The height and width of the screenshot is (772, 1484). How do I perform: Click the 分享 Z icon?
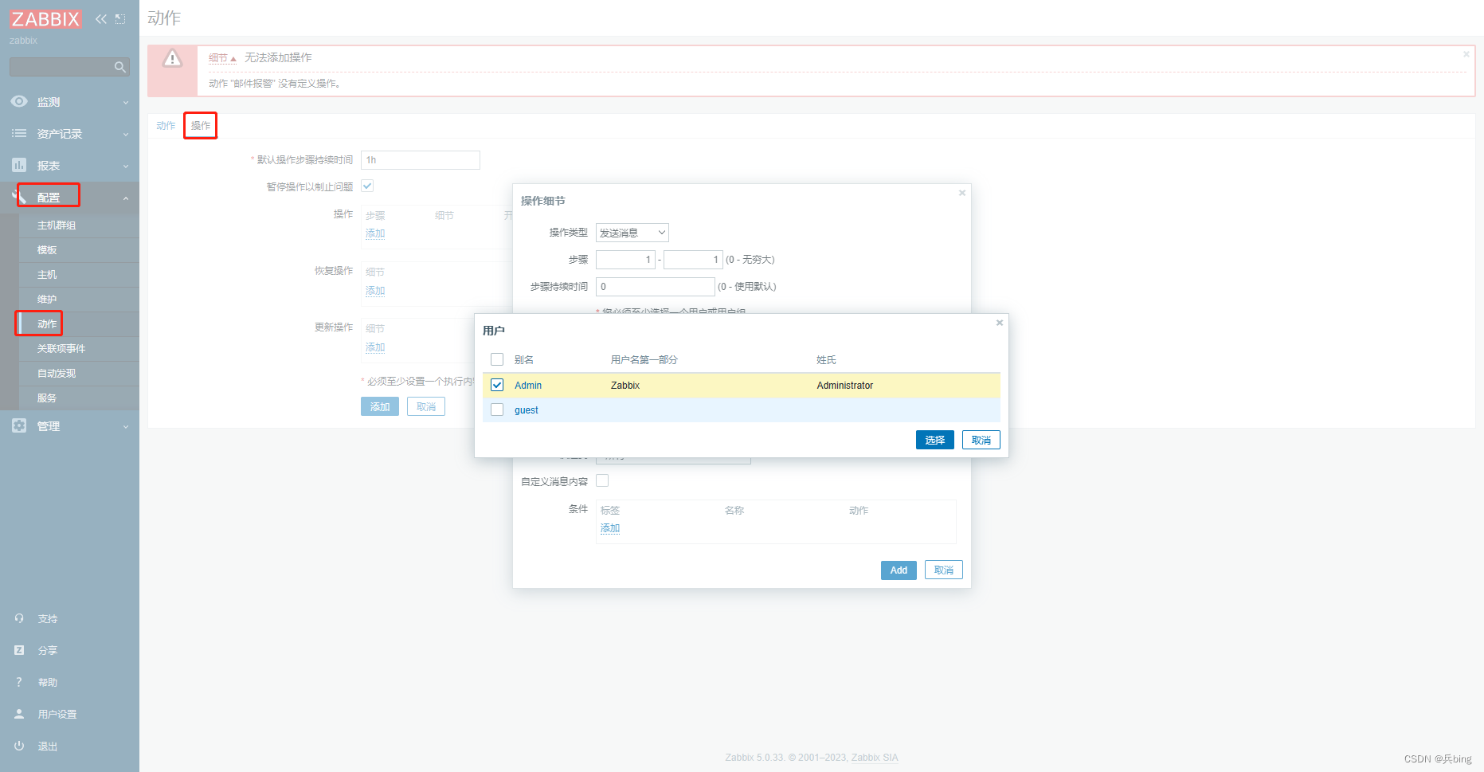[x=19, y=650]
